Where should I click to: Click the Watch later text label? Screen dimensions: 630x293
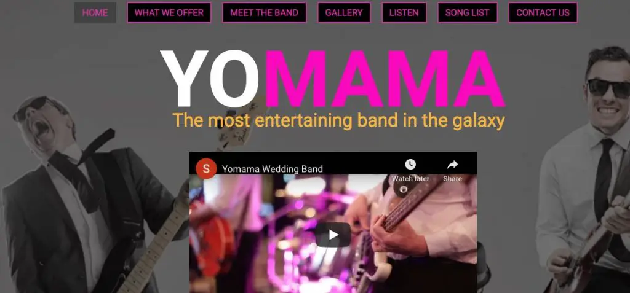tap(410, 179)
